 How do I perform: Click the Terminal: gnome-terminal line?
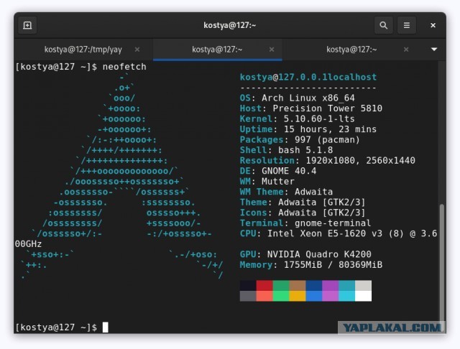tap(305, 223)
